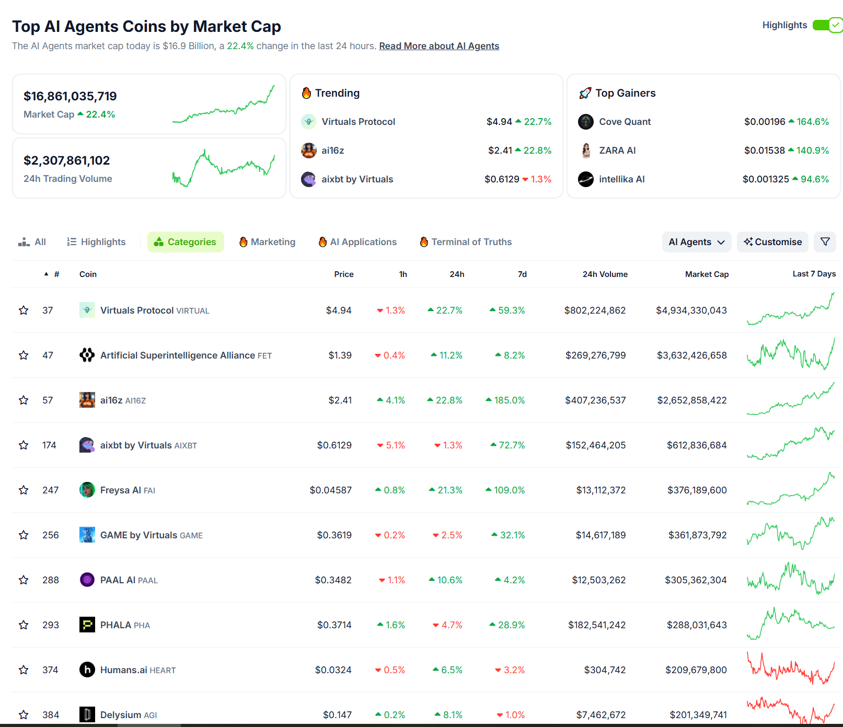
Task: Open the Marketing category tab
Action: [x=267, y=242]
